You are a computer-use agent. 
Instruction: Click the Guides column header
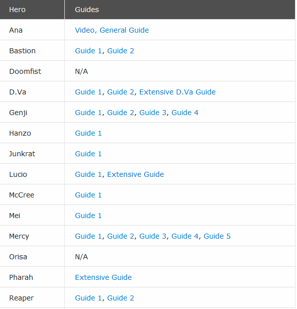pos(180,10)
